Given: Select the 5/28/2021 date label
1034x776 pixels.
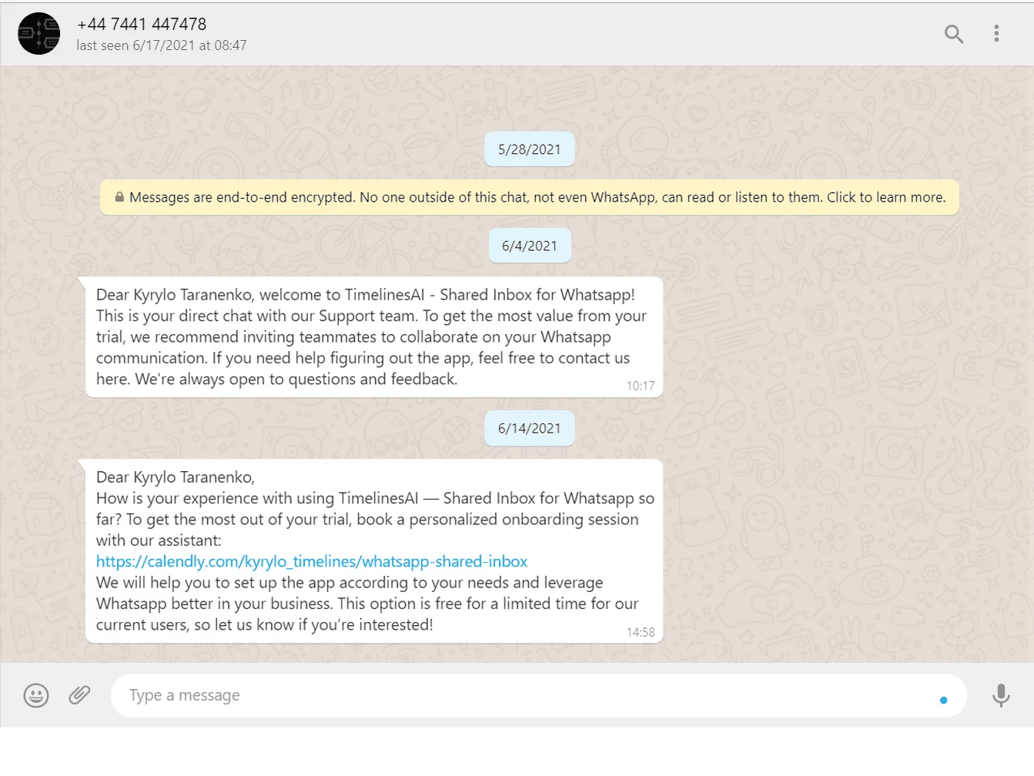Looking at the screenshot, I should point(530,149).
